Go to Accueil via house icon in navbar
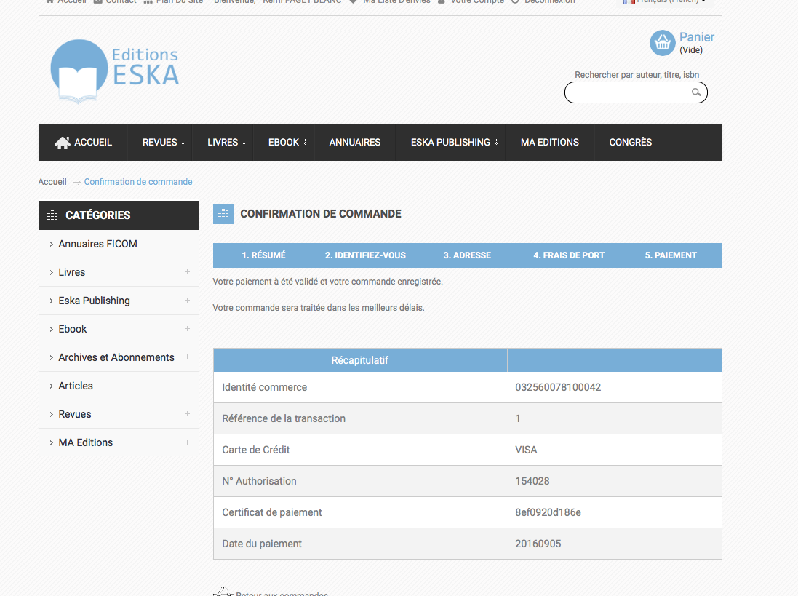 click(x=63, y=143)
